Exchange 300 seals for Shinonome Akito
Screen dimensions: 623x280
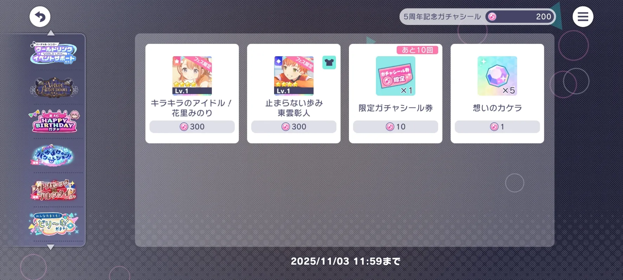click(294, 127)
